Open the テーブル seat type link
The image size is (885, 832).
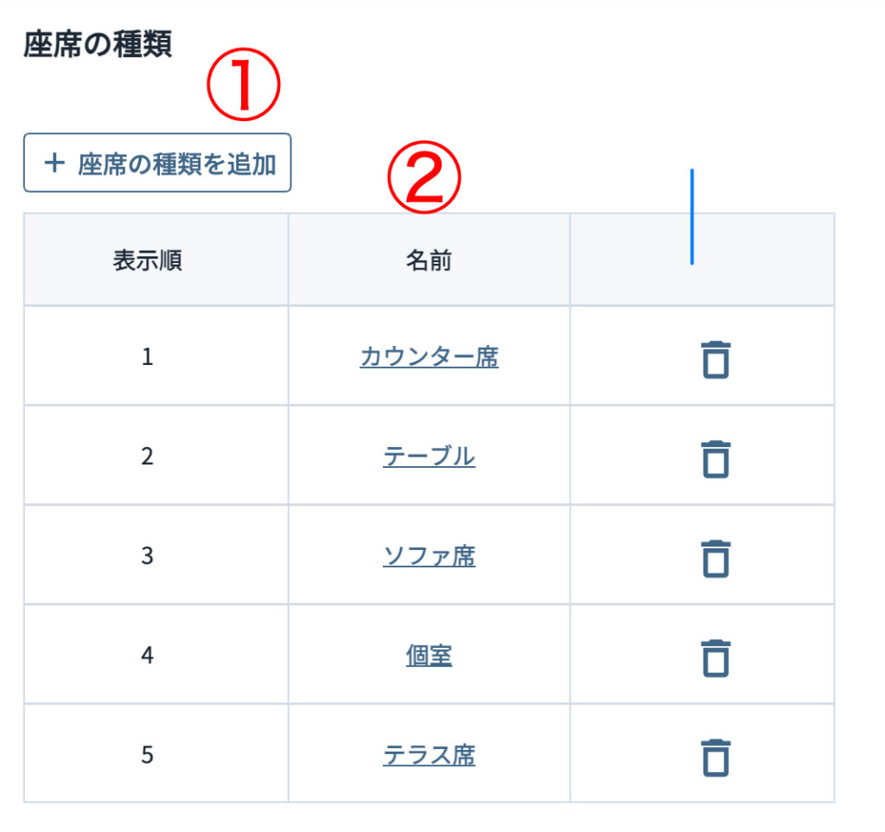pyautogui.click(x=429, y=456)
